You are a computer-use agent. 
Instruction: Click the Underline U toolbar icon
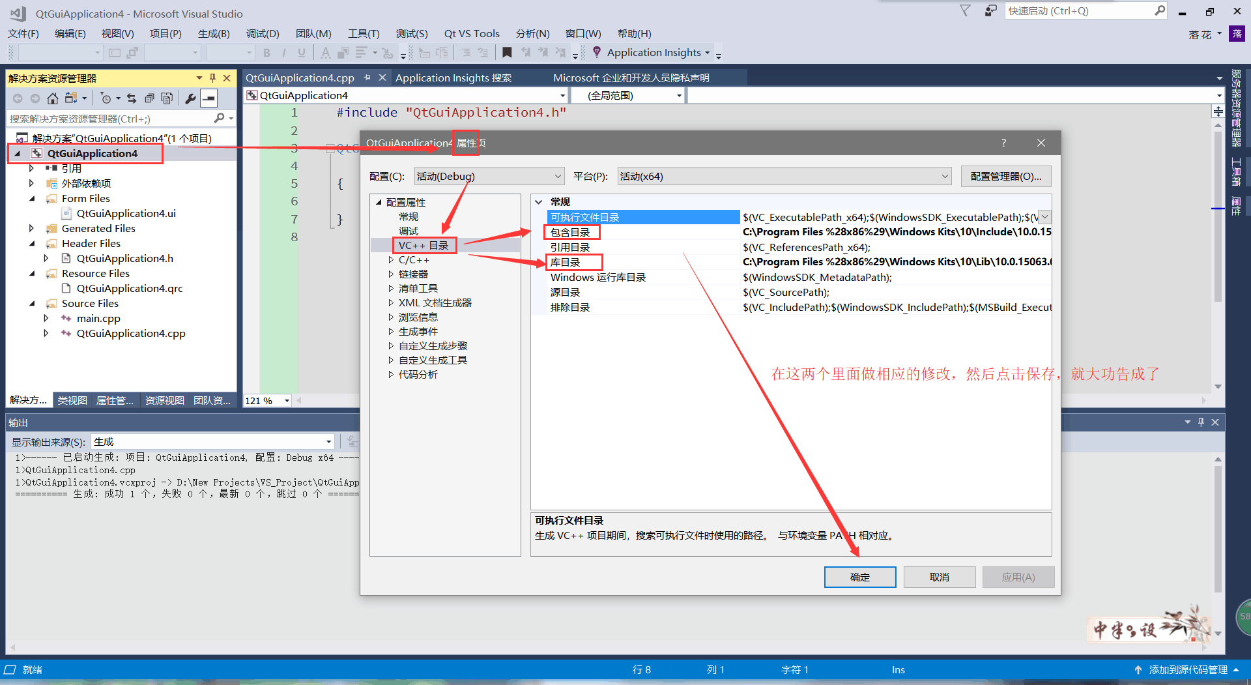301,53
